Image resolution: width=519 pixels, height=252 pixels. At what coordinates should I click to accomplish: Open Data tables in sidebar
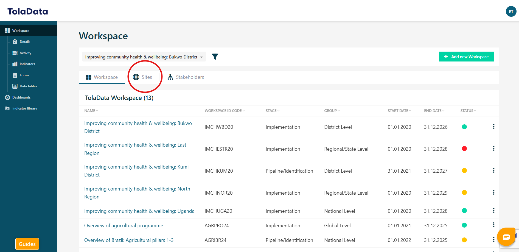point(28,86)
